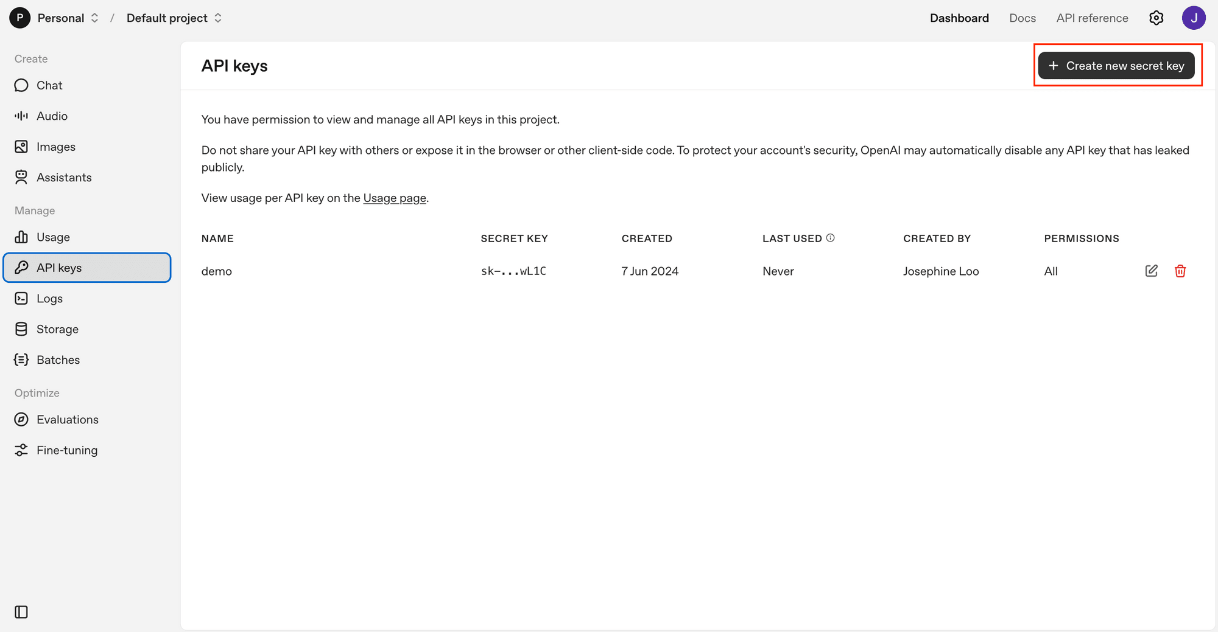Screen dimensions: 1218x632
Task: Follow the Usage page link
Action: point(395,198)
